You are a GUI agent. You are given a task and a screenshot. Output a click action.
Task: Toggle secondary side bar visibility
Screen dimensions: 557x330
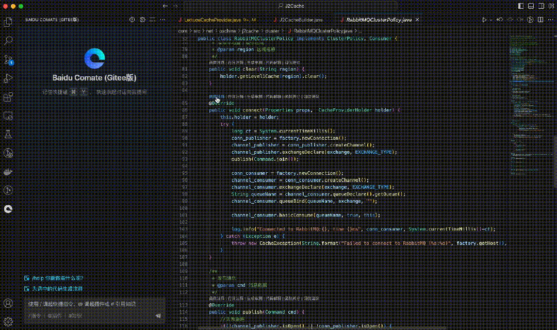541,6
